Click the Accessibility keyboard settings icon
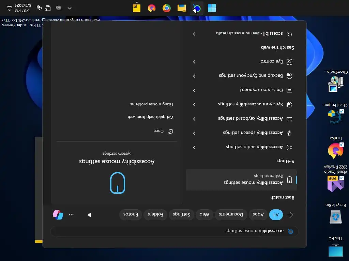This screenshot has height=261, width=349. pyautogui.click(x=289, y=119)
